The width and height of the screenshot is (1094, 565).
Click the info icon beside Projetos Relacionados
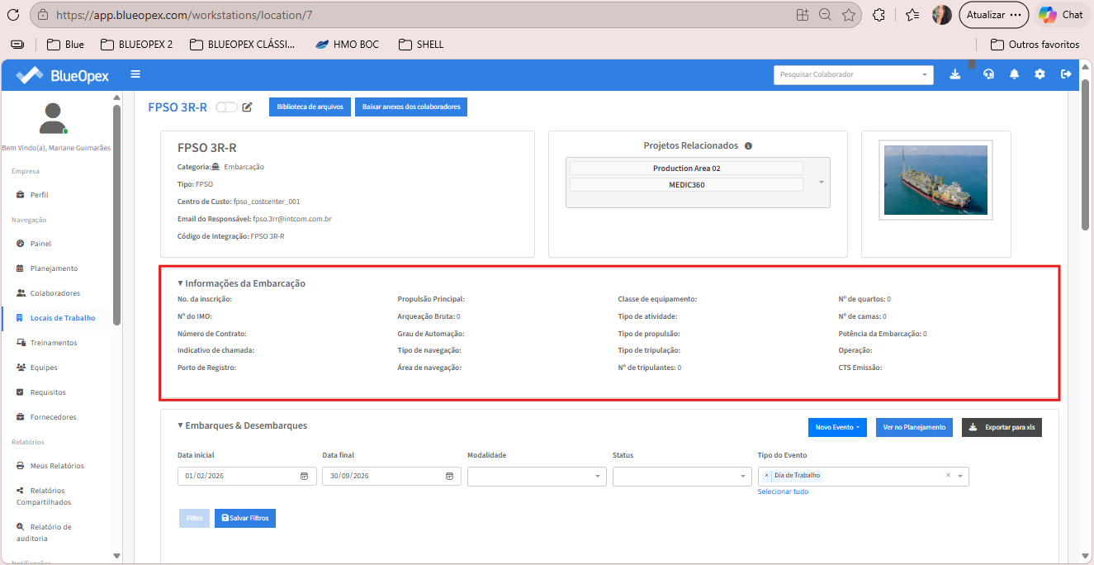click(748, 146)
